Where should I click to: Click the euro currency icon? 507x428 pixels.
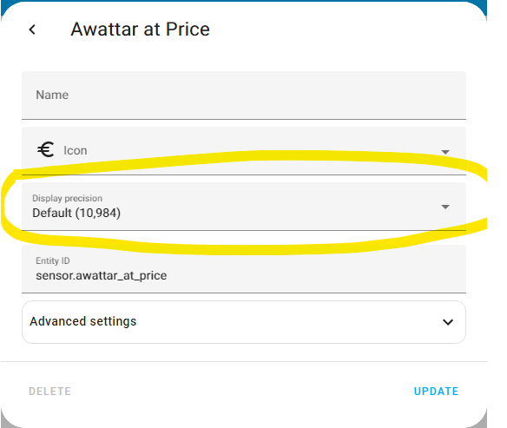[x=46, y=150]
